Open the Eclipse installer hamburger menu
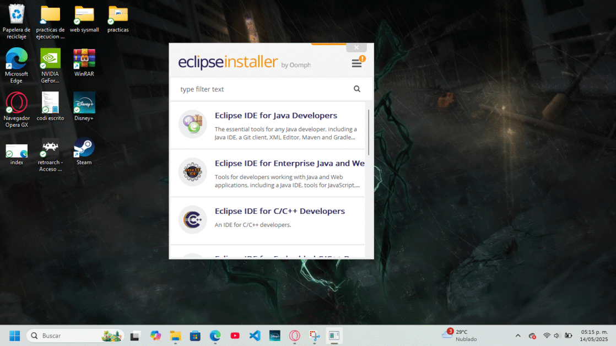 tap(356, 63)
